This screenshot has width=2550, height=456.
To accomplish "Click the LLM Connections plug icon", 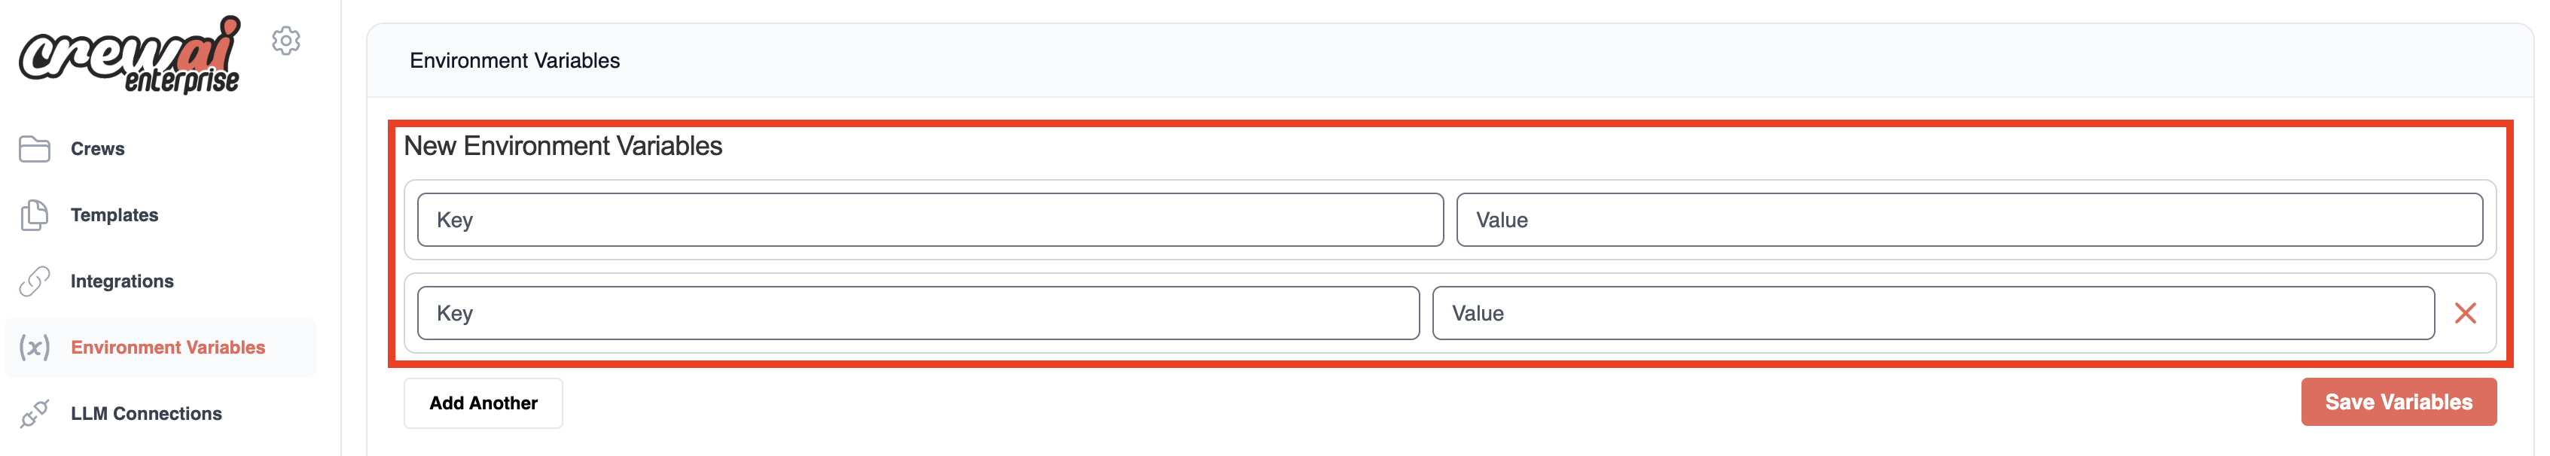I will [x=35, y=413].
